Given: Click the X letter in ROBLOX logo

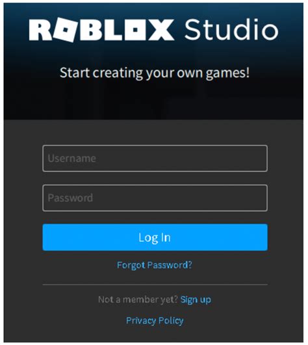Looking at the screenshot, I should coord(161,30).
